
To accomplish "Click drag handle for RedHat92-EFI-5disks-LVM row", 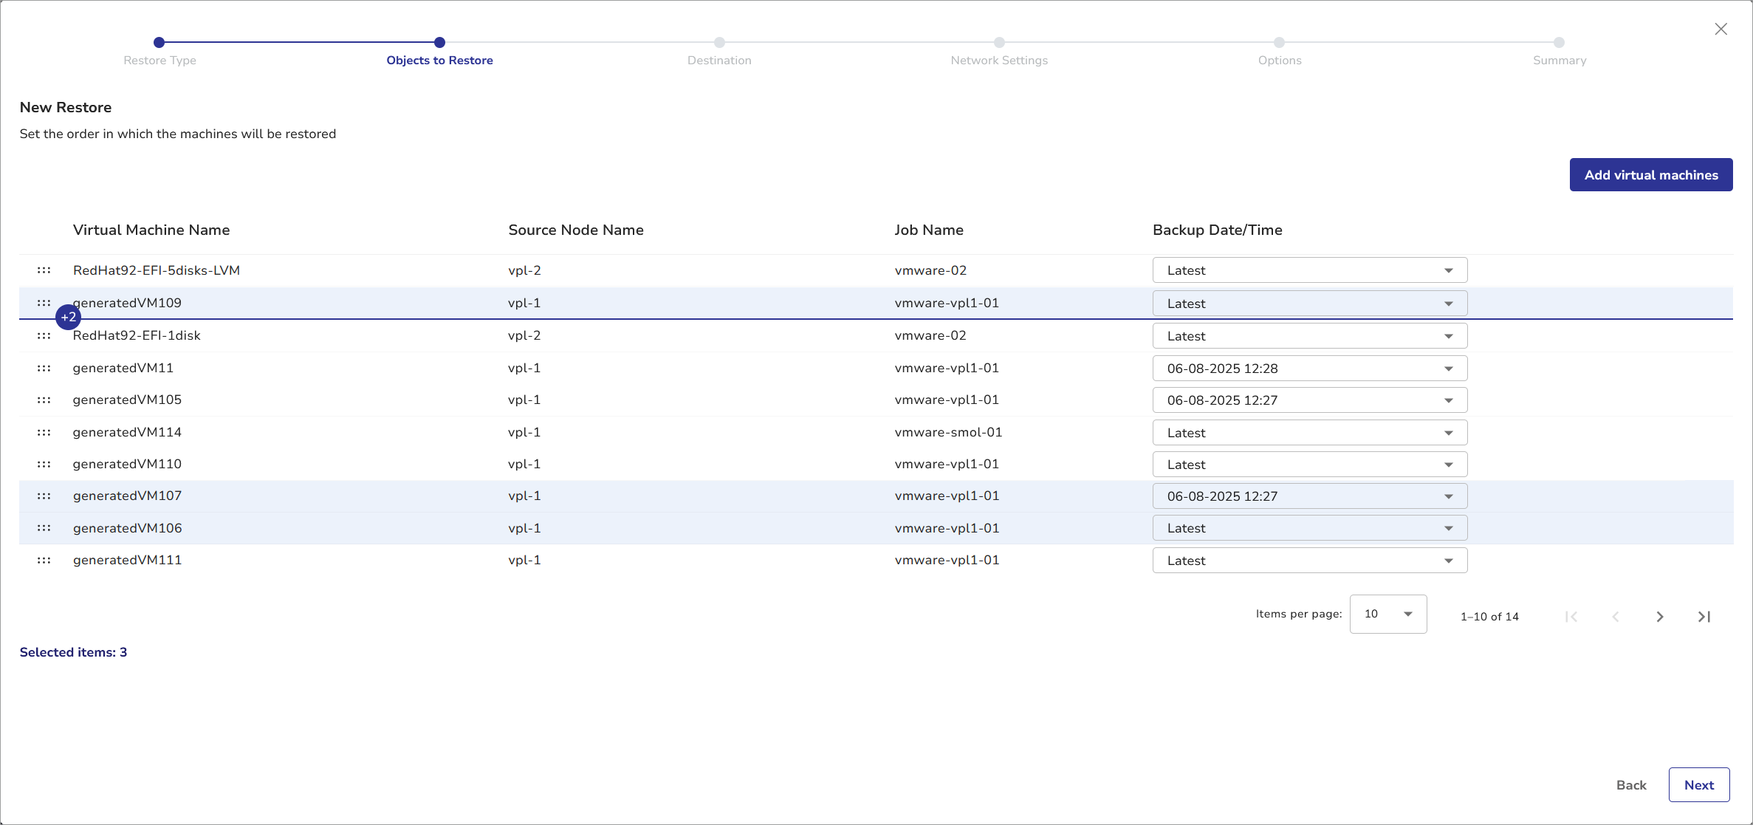I will click(44, 270).
